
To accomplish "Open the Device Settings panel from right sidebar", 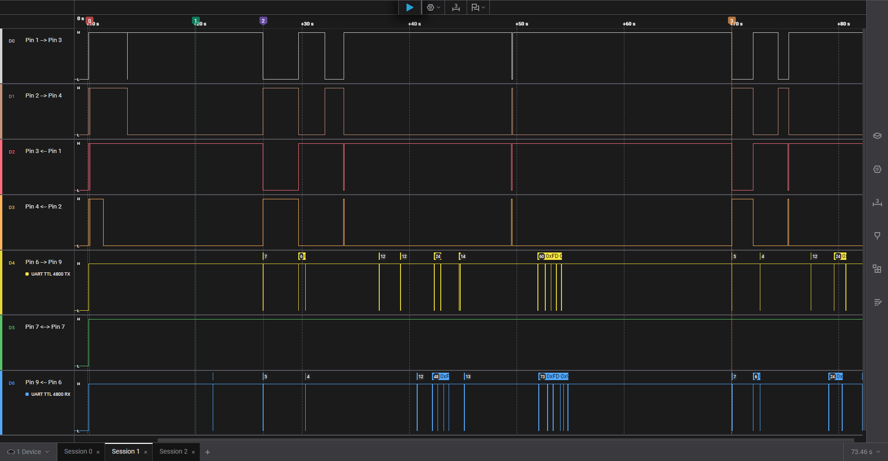I will point(877,136).
